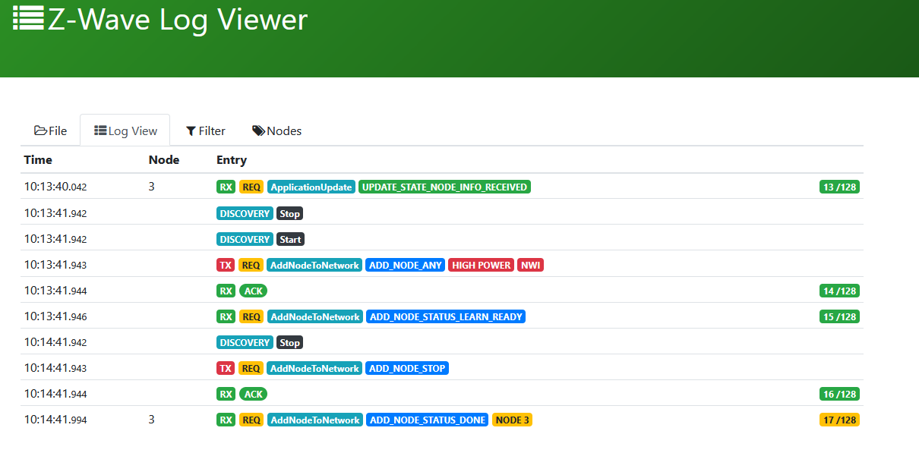
Task: Click the Node column header
Action: (164, 159)
